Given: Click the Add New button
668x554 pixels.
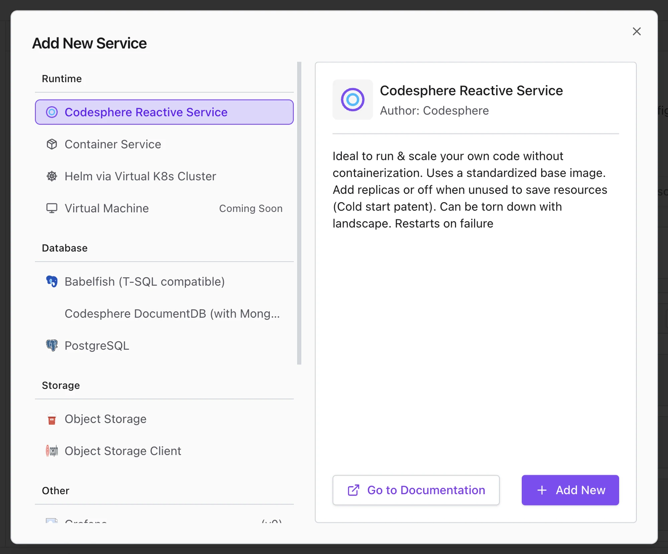Looking at the screenshot, I should pyautogui.click(x=570, y=490).
